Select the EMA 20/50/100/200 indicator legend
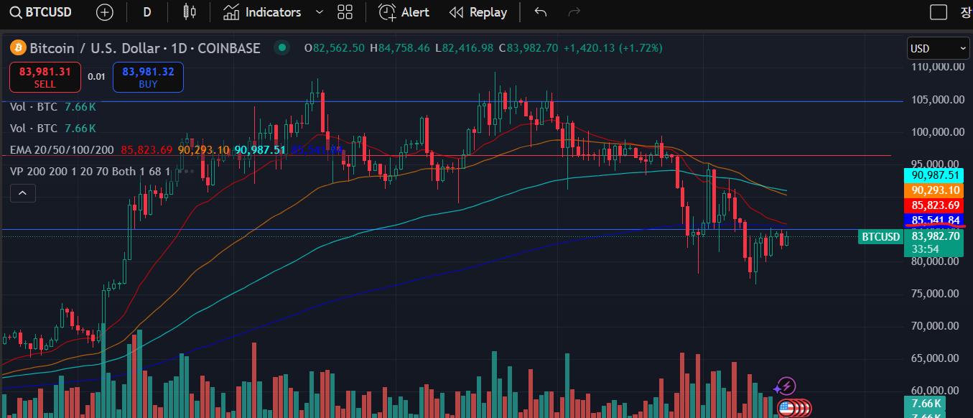973x418 pixels. click(62, 149)
